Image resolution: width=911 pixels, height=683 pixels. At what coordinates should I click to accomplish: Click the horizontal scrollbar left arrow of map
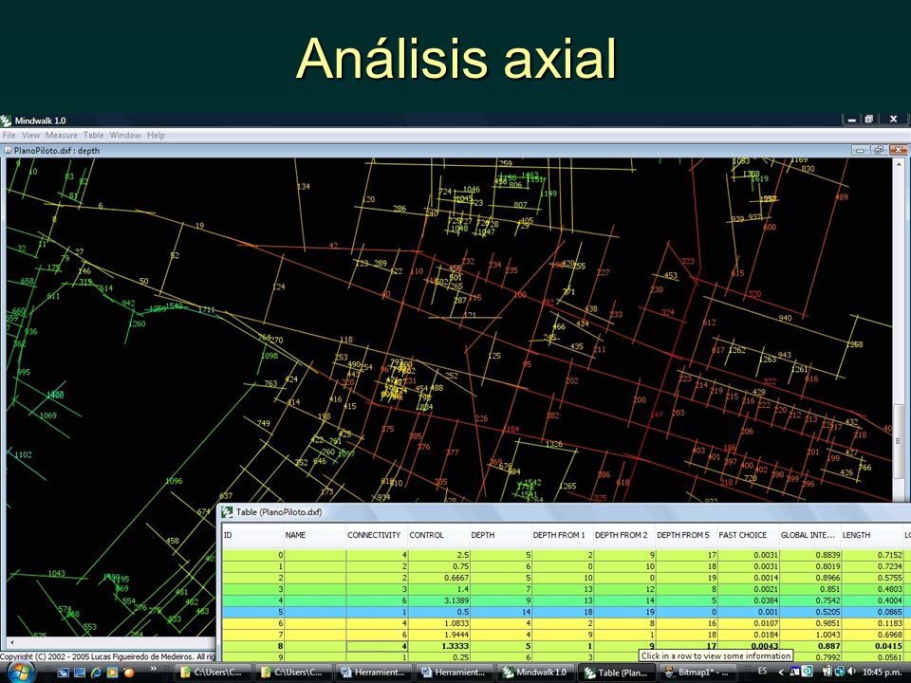pyautogui.click(x=11, y=642)
